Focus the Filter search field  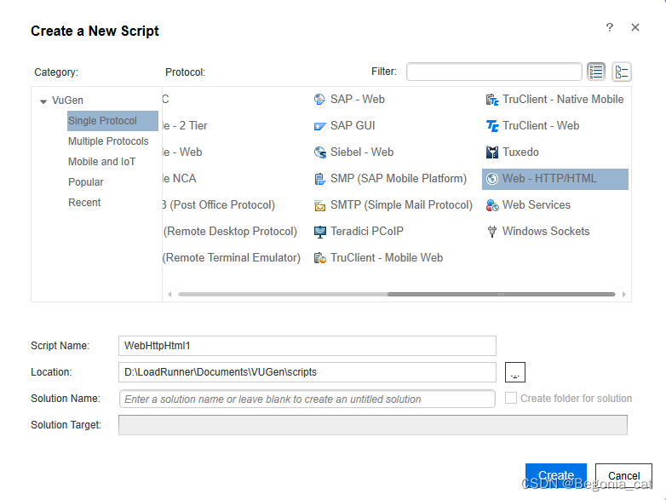pyautogui.click(x=494, y=72)
